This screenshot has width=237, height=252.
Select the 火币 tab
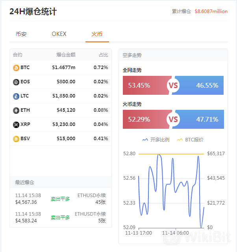click(97, 34)
